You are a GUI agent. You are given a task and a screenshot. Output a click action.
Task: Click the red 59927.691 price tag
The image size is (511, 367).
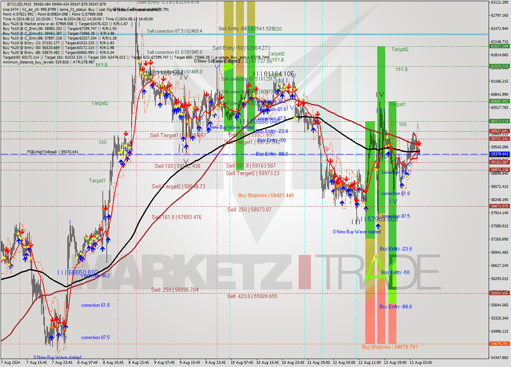(499, 131)
